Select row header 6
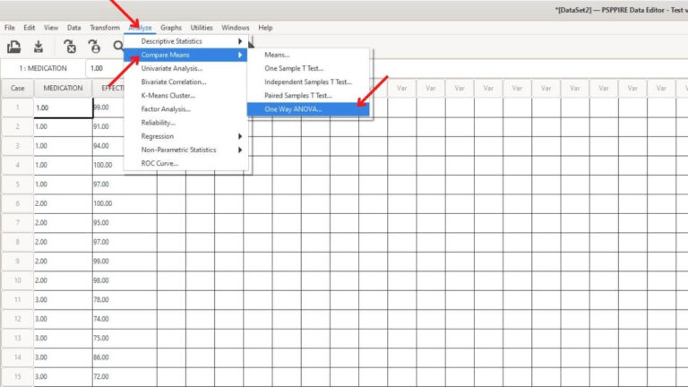The width and height of the screenshot is (688, 387). [x=18, y=203]
